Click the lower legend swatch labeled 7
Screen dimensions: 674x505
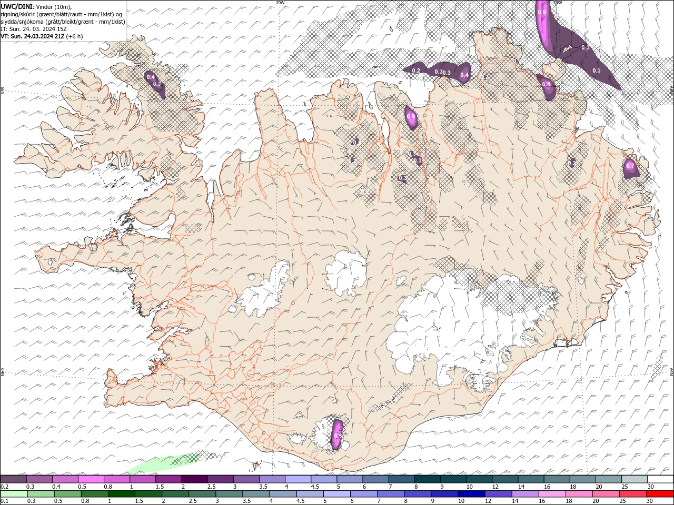(x=391, y=494)
